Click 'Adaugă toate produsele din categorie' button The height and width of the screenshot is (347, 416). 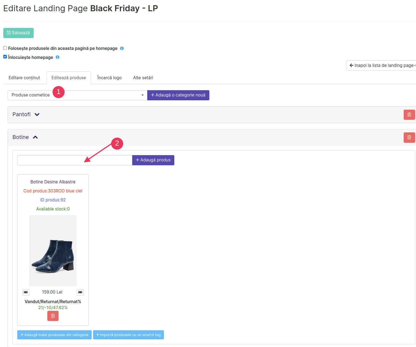click(54, 335)
